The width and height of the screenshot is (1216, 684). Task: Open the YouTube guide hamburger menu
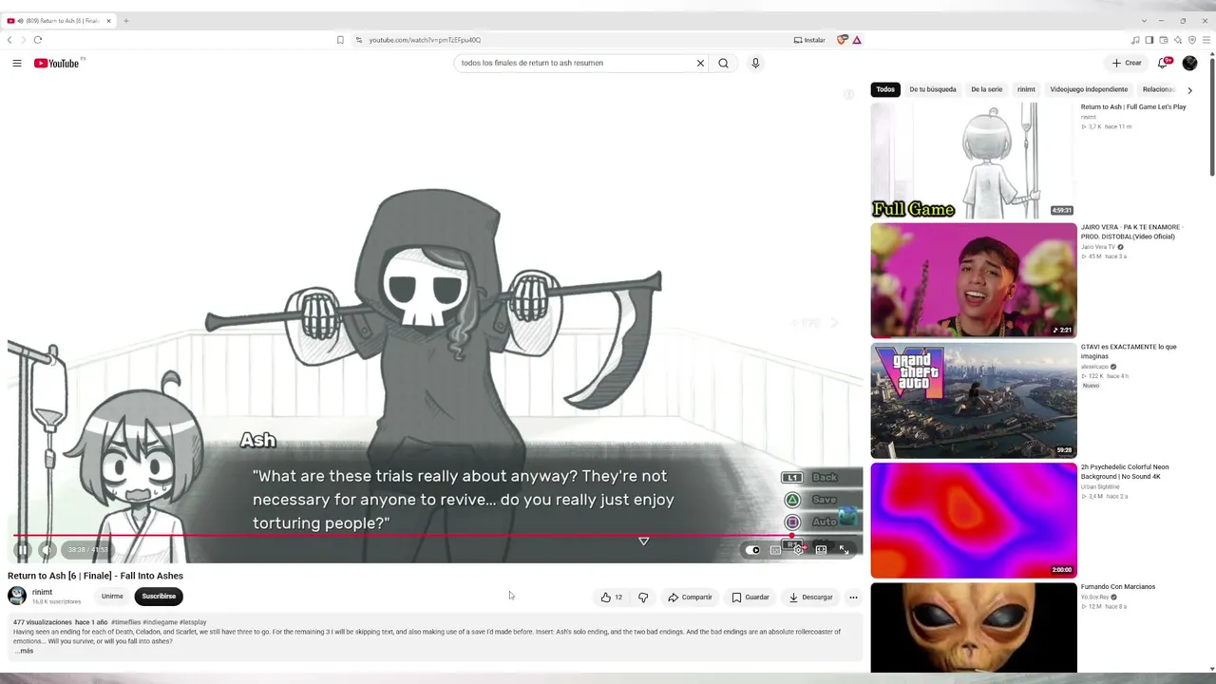click(x=17, y=64)
